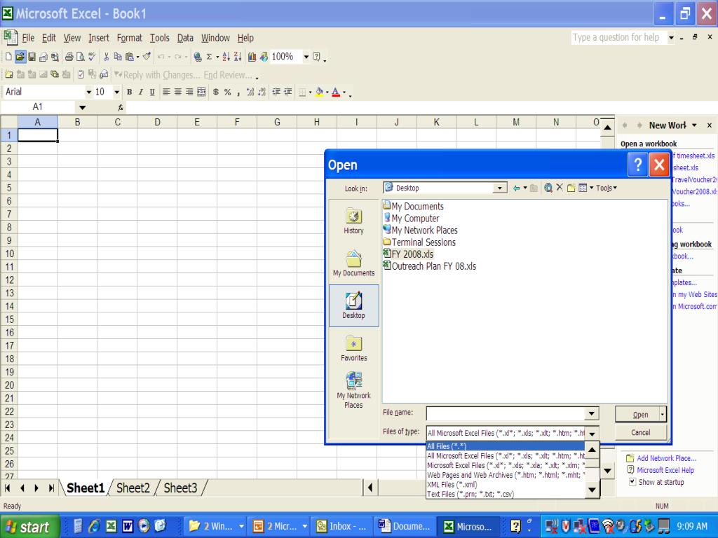Select the Format Painter brush

147,57
